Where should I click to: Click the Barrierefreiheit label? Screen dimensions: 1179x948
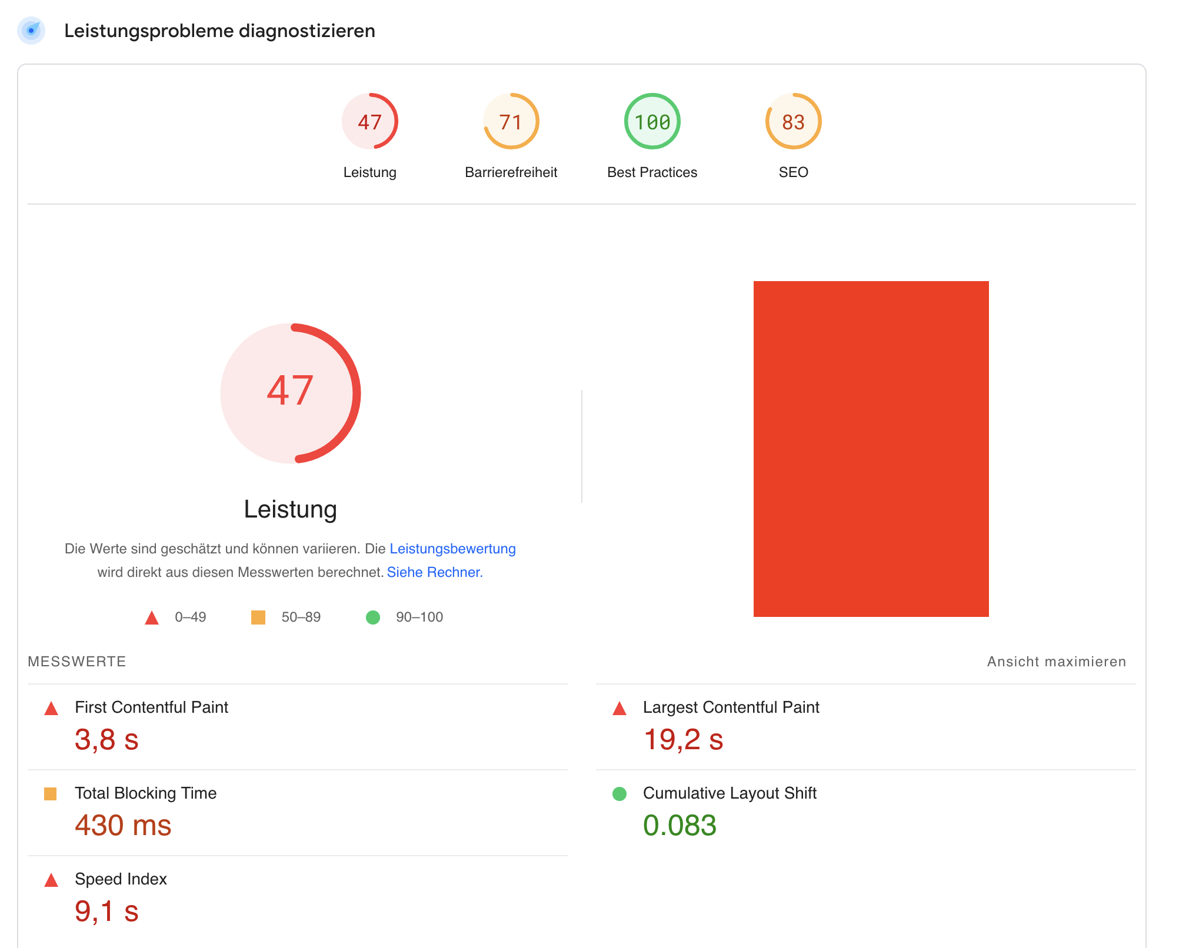pyautogui.click(x=511, y=172)
